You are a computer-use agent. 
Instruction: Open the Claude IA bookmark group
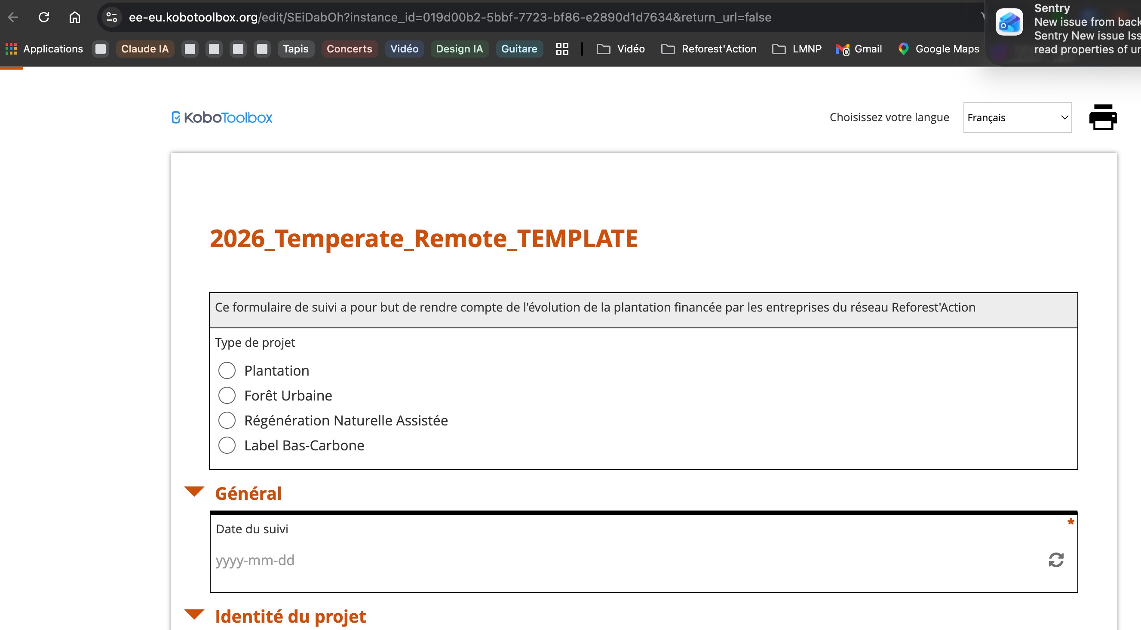[x=144, y=49]
